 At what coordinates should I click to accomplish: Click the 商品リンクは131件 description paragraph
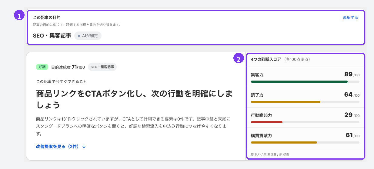133,126
